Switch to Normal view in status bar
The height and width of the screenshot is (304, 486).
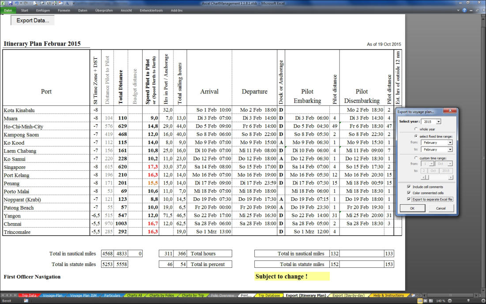pyautogui.click(x=420, y=300)
